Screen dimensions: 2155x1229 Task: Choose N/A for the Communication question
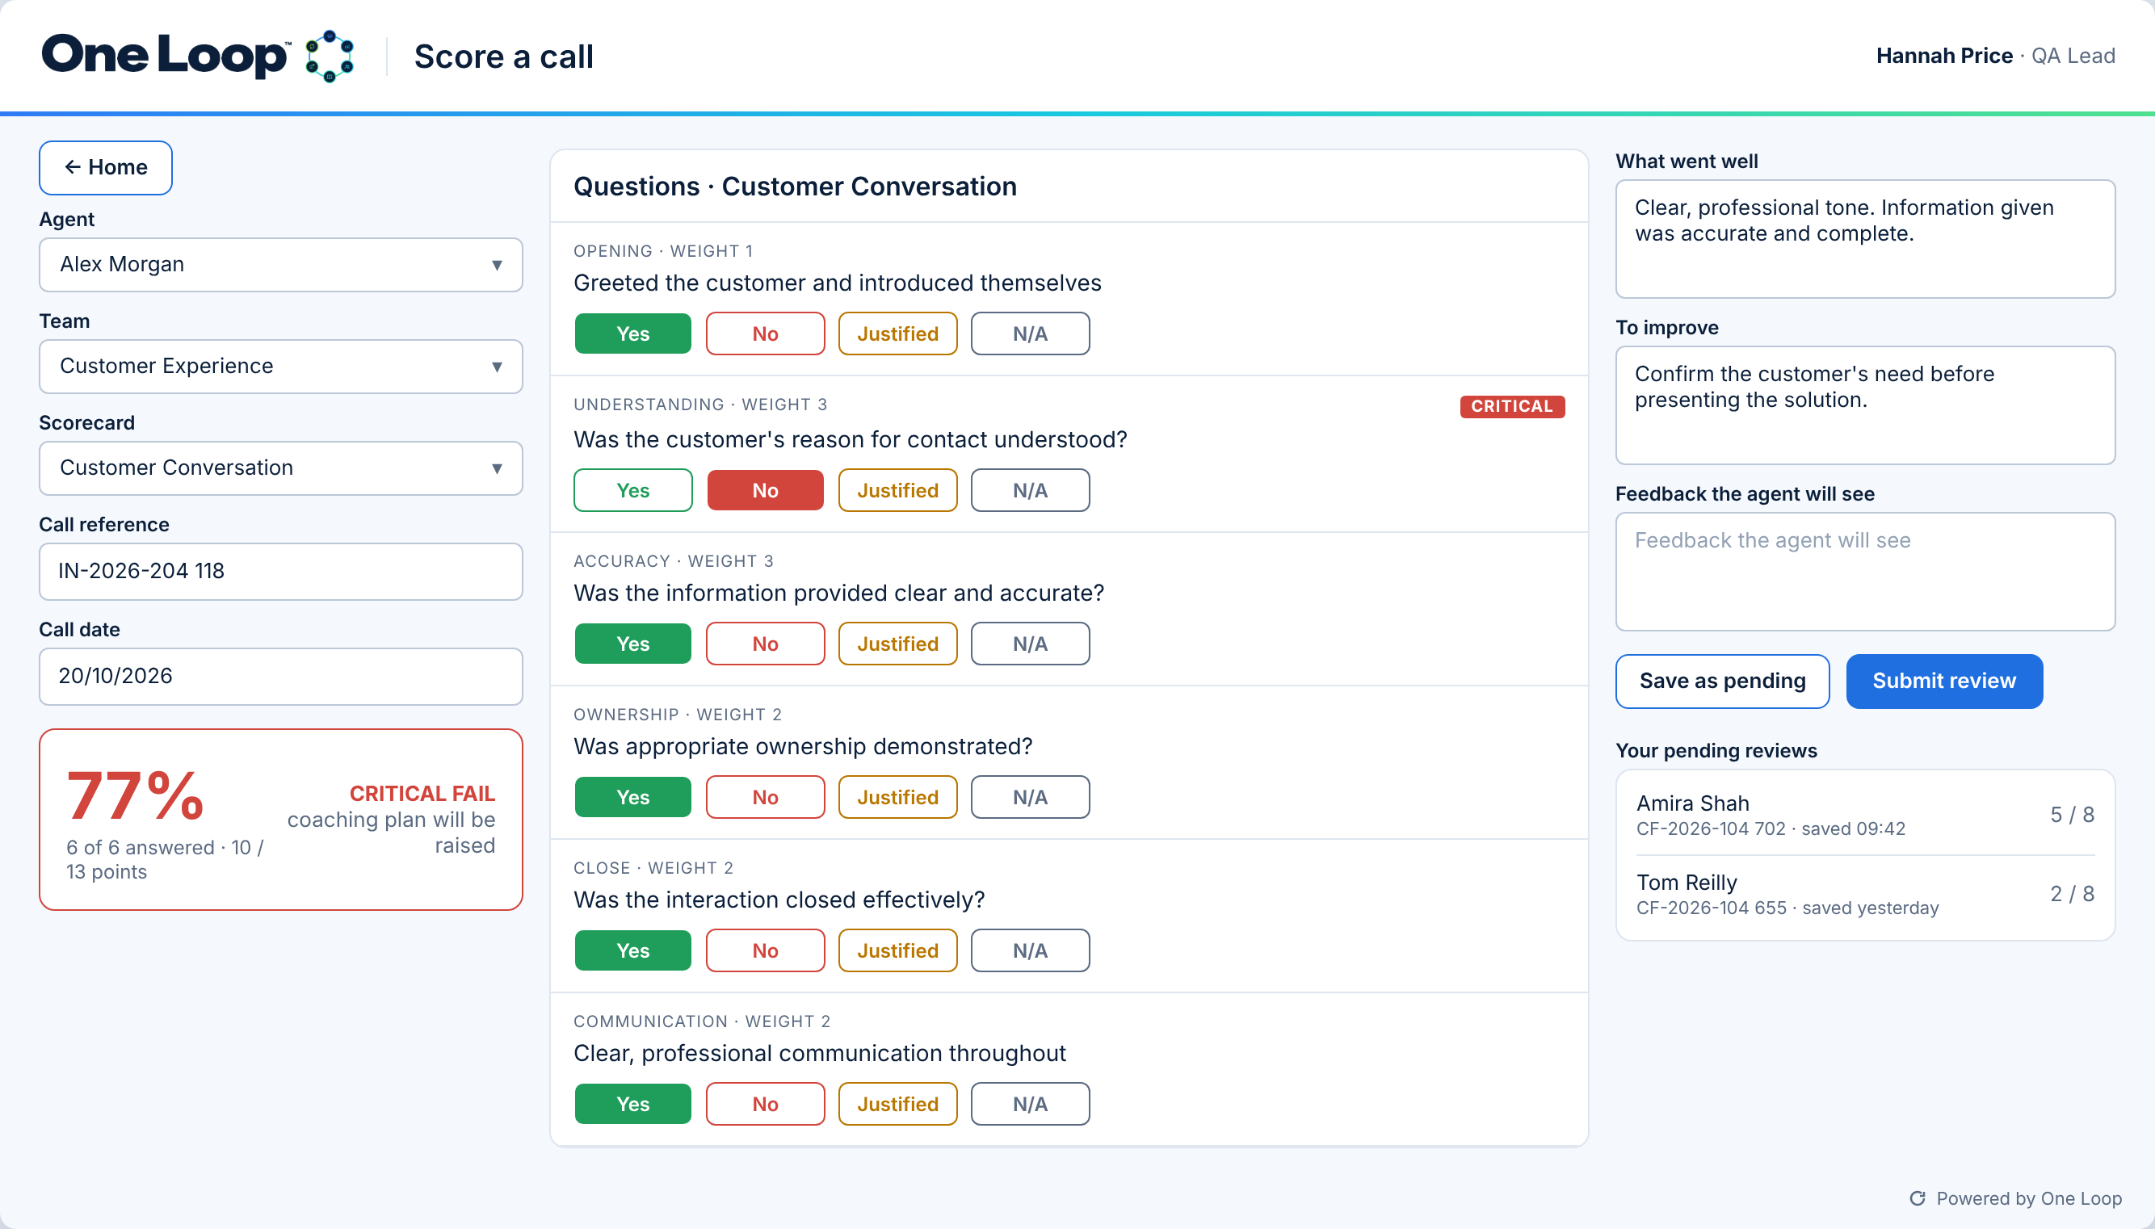(1031, 1105)
